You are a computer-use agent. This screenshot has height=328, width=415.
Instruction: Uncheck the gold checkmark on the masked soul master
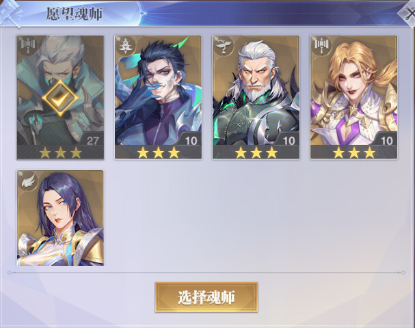[x=60, y=98]
